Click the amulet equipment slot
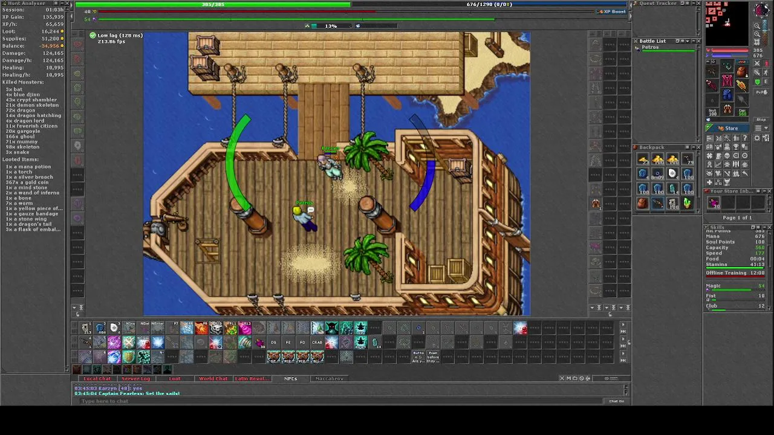This screenshot has width=774, height=435. click(x=727, y=65)
